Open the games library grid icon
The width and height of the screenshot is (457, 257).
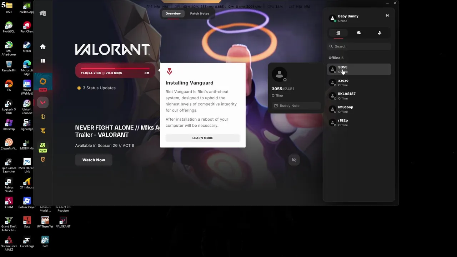pyautogui.click(x=43, y=61)
